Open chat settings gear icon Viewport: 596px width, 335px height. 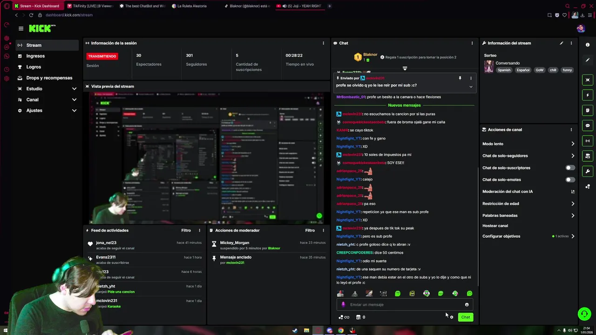click(452, 317)
